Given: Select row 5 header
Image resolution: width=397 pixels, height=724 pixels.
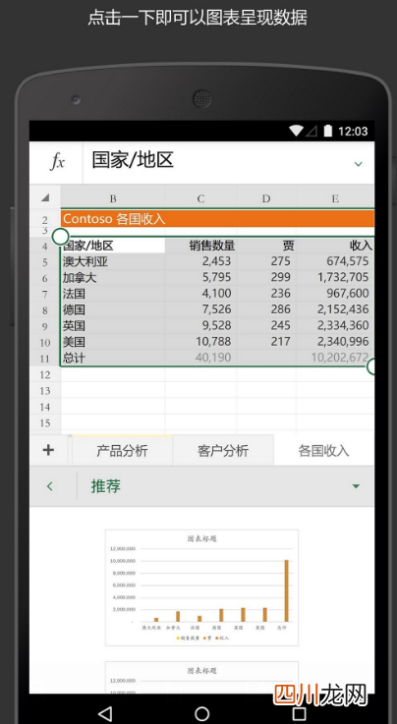Looking at the screenshot, I should [x=45, y=262].
